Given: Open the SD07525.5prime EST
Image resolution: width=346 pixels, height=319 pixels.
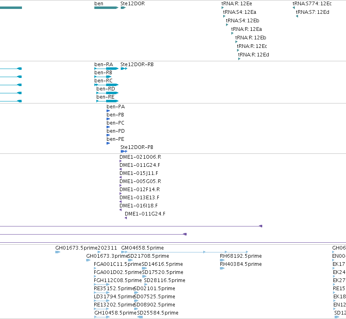Looking at the screenshot, I should point(155,297).
